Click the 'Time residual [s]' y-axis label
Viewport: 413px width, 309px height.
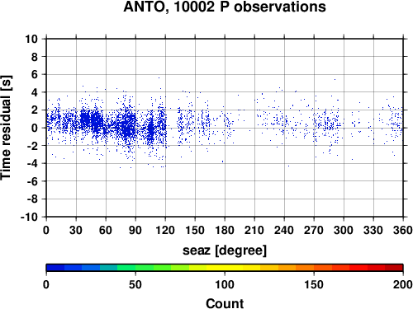pyautogui.click(x=6, y=128)
